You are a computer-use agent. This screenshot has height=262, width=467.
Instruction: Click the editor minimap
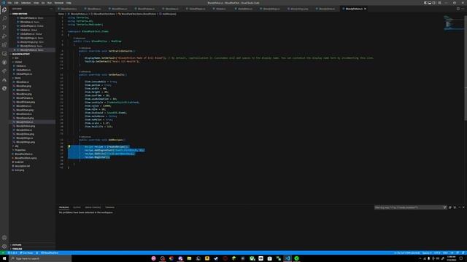453,23
